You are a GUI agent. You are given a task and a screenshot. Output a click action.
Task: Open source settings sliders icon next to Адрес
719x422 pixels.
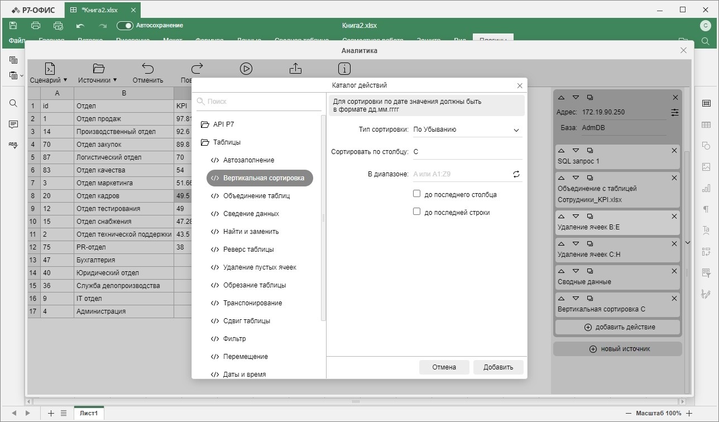[x=675, y=112]
